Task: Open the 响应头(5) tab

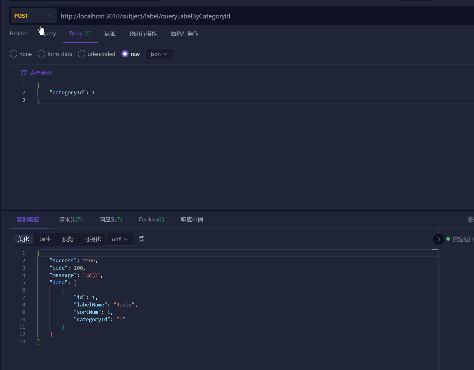Action: (111, 220)
